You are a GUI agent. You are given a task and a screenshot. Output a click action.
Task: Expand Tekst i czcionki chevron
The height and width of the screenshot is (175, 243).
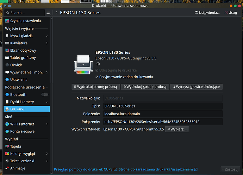[x=47, y=161]
